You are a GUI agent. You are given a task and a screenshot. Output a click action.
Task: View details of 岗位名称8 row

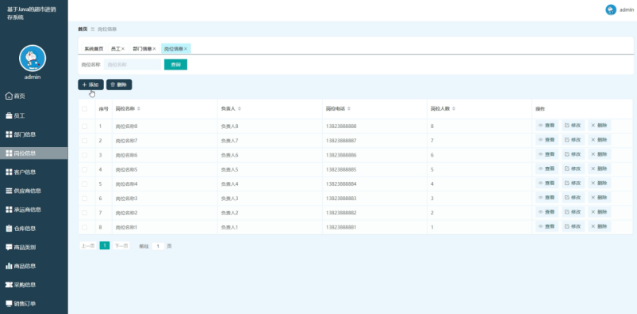tap(547, 126)
